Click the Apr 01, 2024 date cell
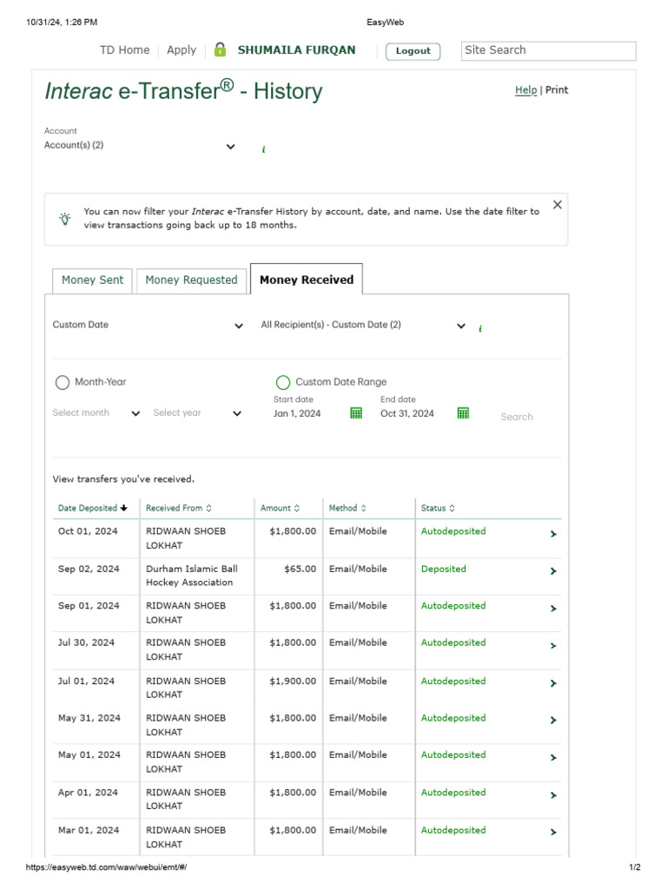The image size is (667, 889). point(88,793)
